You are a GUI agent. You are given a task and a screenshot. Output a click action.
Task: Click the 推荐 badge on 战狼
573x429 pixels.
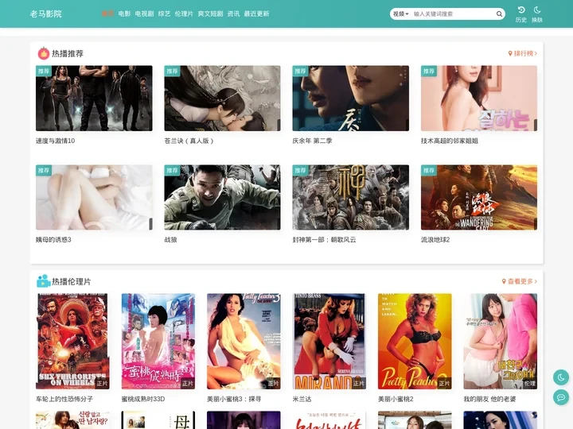172,170
